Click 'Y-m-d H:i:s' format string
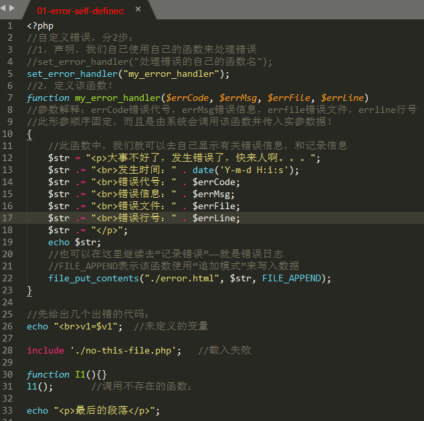 tap(254, 170)
